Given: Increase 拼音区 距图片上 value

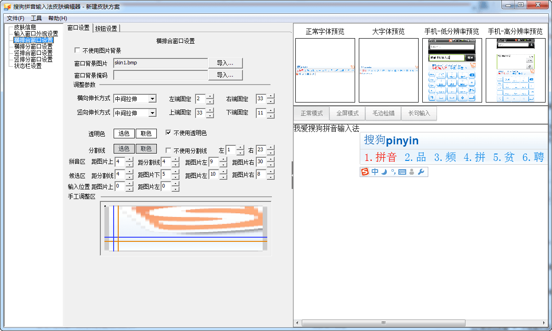Looking at the screenshot, I should 129,159.
